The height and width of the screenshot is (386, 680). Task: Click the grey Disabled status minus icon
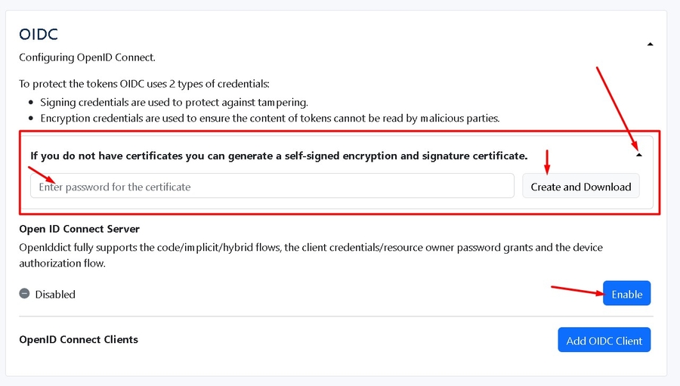point(24,294)
